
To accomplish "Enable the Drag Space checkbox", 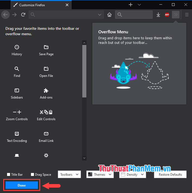I will click(x=32, y=174).
